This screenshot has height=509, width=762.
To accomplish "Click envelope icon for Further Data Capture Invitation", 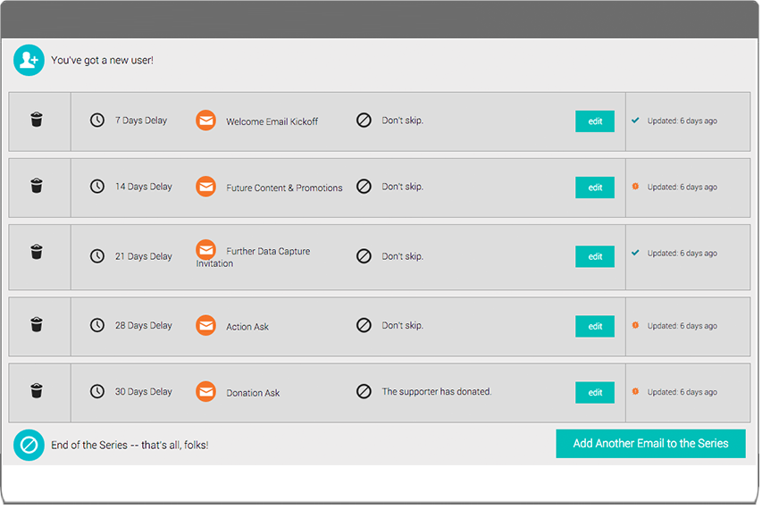I will pyautogui.click(x=206, y=250).
